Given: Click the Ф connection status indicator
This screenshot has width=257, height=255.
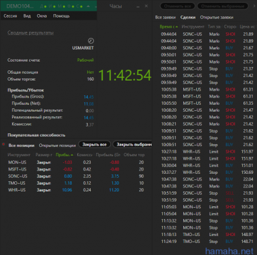Looking at the screenshot, I should [71, 6].
